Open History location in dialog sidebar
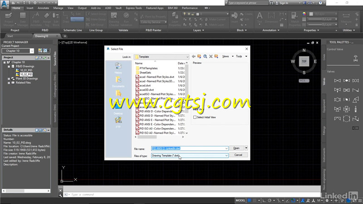This screenshot has height=204, width=363. [118, 68]
